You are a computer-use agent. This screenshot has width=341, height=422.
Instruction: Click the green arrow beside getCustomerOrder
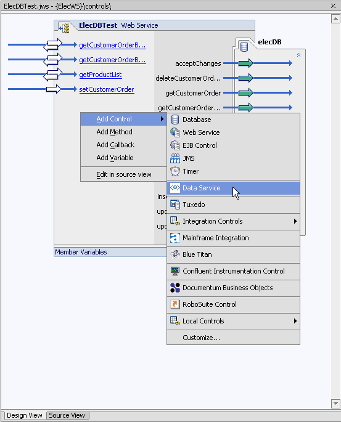[x=246, y=93]
